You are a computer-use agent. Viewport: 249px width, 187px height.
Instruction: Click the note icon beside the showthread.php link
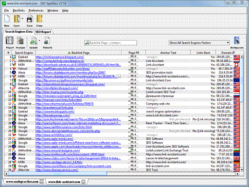[119, 76]
